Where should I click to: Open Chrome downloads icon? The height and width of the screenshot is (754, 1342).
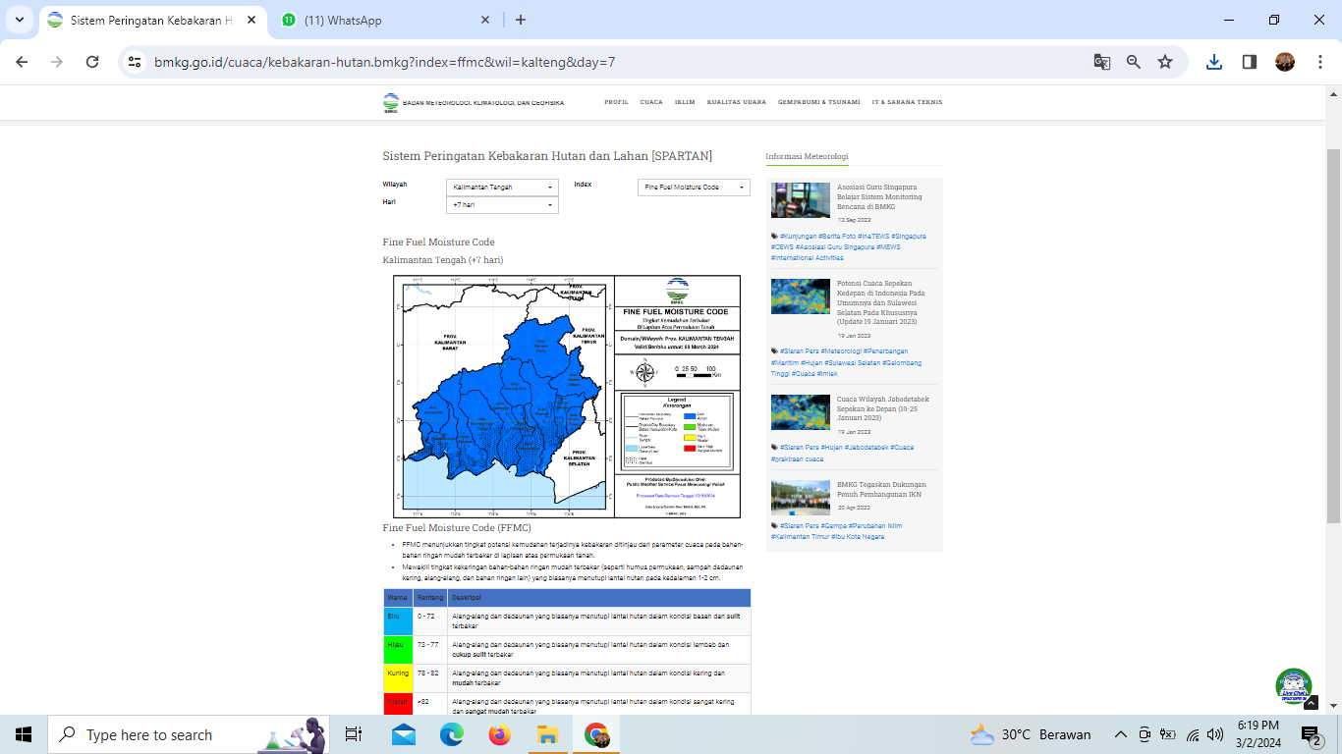click(x=1214, y=62)
